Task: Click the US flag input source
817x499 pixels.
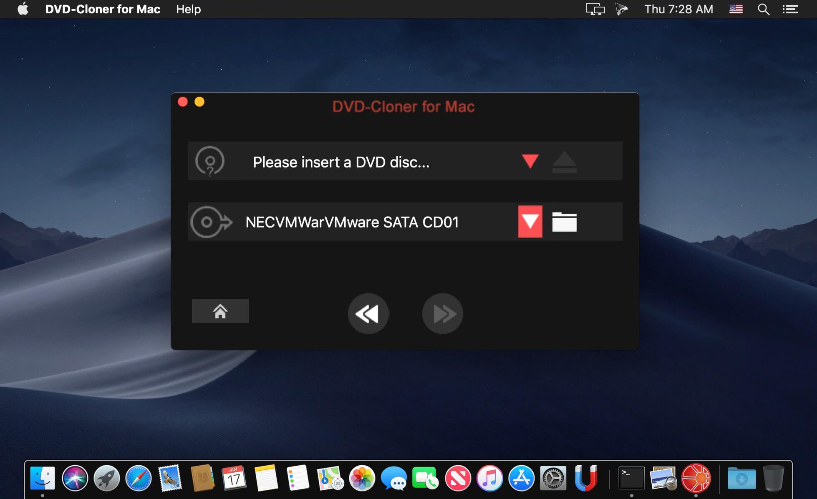Action: tap(736, 9)
